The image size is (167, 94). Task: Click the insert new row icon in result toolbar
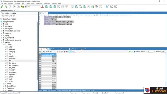point(57,52)
